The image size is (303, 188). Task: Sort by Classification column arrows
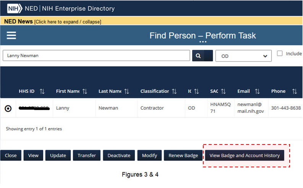pos(174,91)
